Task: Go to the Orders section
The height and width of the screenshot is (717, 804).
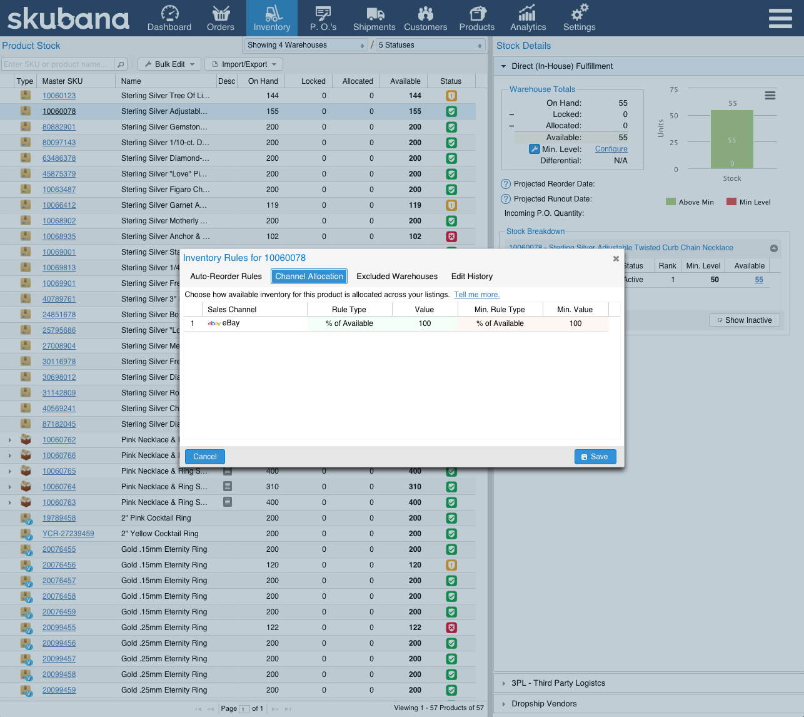Action: pyautogui.click(x=220, y=18)
